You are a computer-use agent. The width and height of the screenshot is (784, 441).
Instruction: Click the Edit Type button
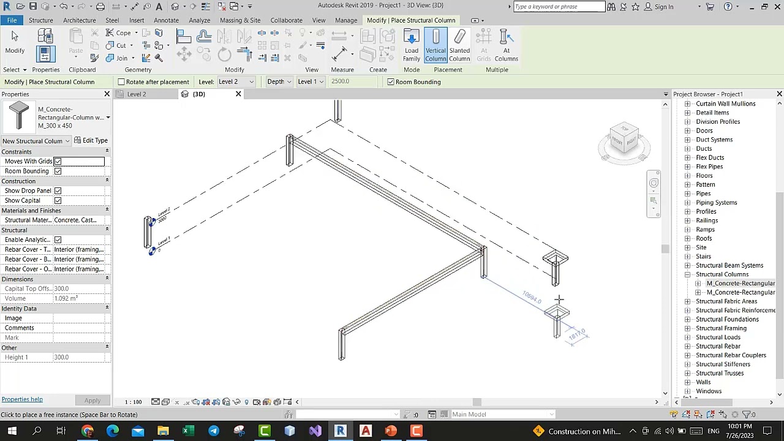pos(91,141)
